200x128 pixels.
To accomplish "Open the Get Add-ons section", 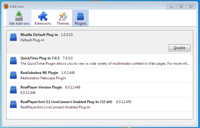I will [19, 18].
